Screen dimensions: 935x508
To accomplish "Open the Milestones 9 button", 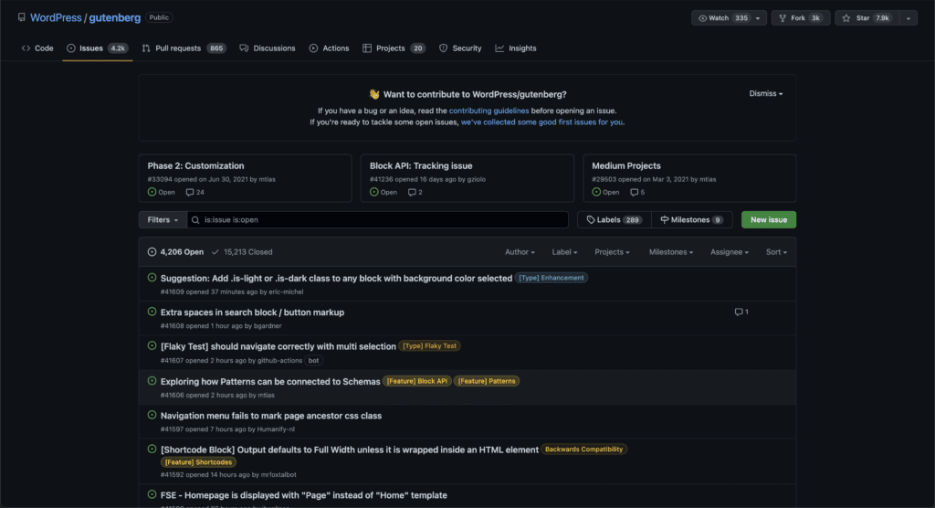I will tap(692, 219).
